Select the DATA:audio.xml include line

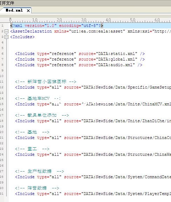pos(79,65)
